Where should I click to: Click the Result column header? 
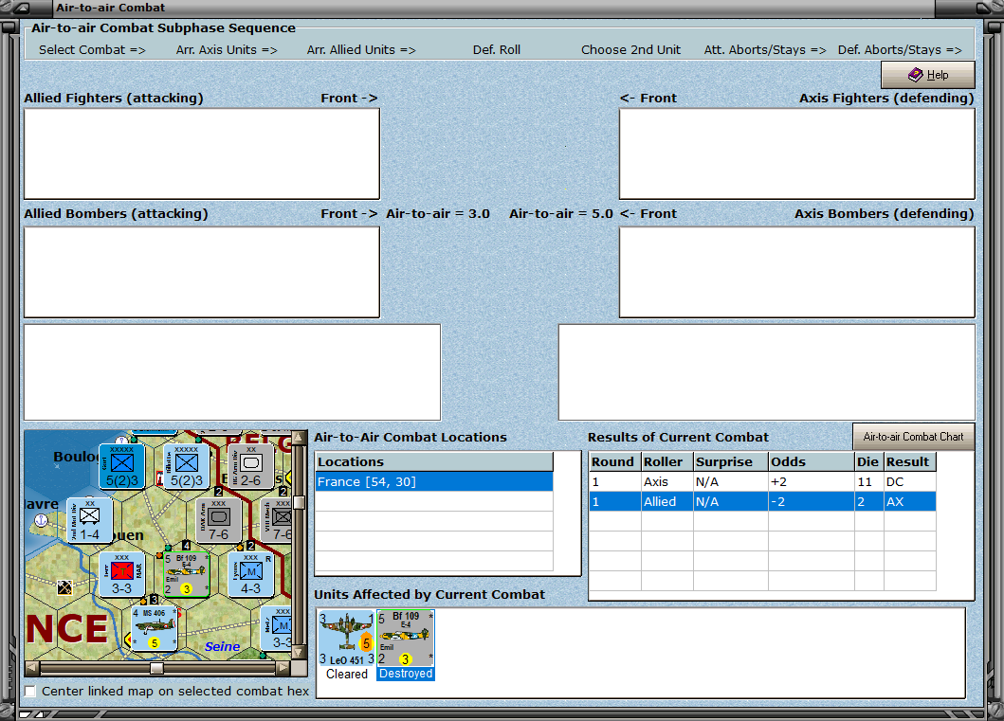click(x=910, y=462)
